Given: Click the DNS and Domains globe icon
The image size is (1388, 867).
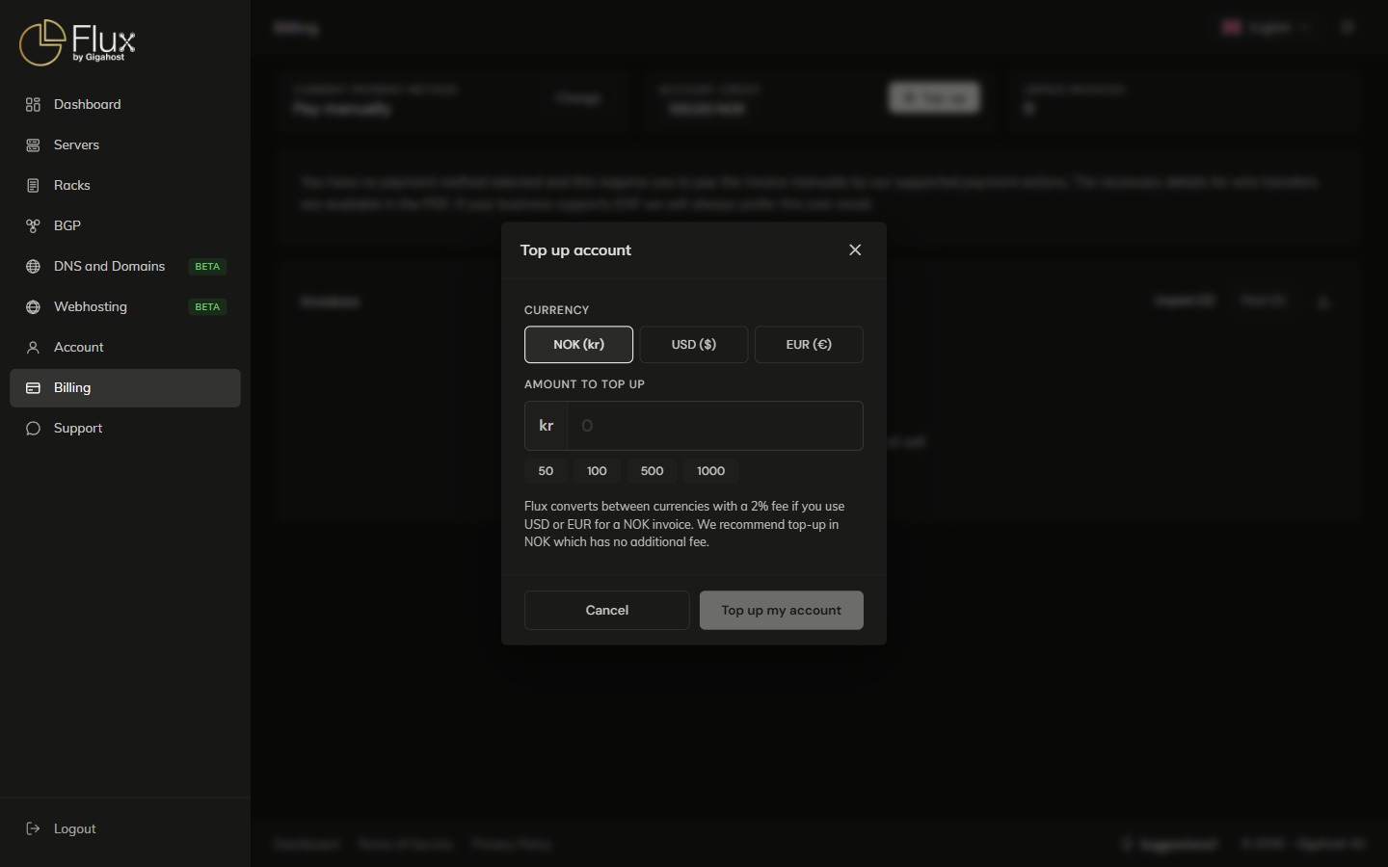Looking at the screenshot, I should pyautogui.click(x=33, y=266).
